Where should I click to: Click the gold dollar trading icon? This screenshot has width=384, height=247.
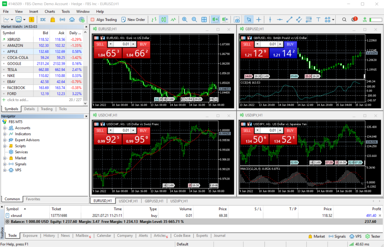point(31,20)
